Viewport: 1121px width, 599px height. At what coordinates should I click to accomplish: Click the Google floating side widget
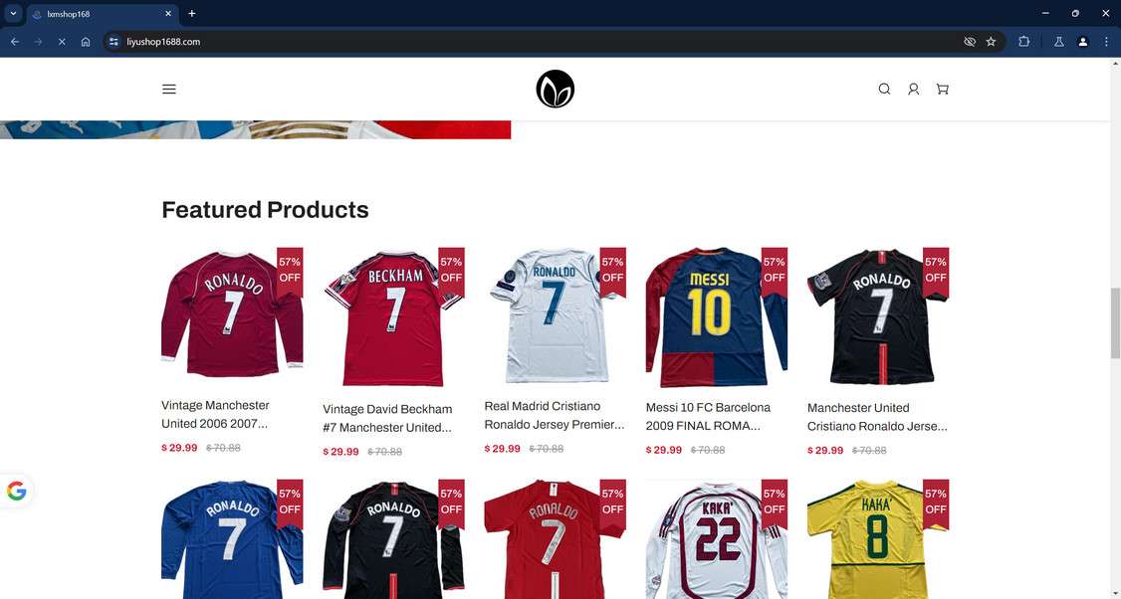17,492
